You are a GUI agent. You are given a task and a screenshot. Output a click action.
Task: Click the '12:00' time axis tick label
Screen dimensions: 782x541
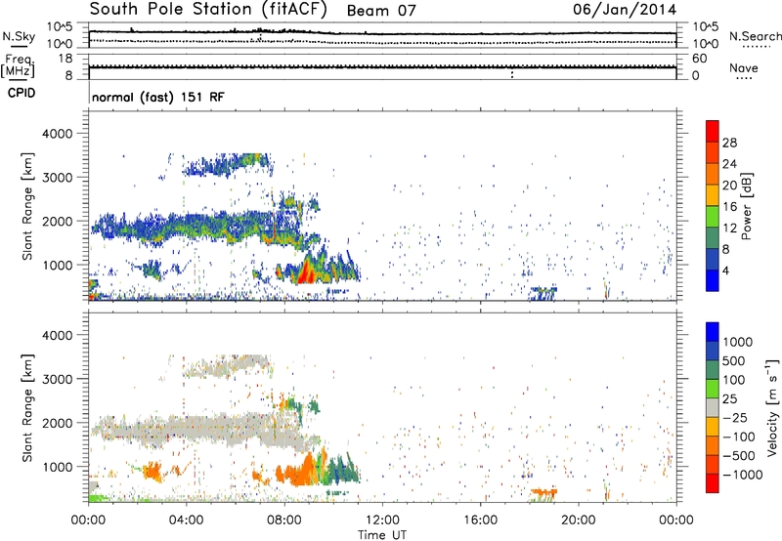(382, 520)
